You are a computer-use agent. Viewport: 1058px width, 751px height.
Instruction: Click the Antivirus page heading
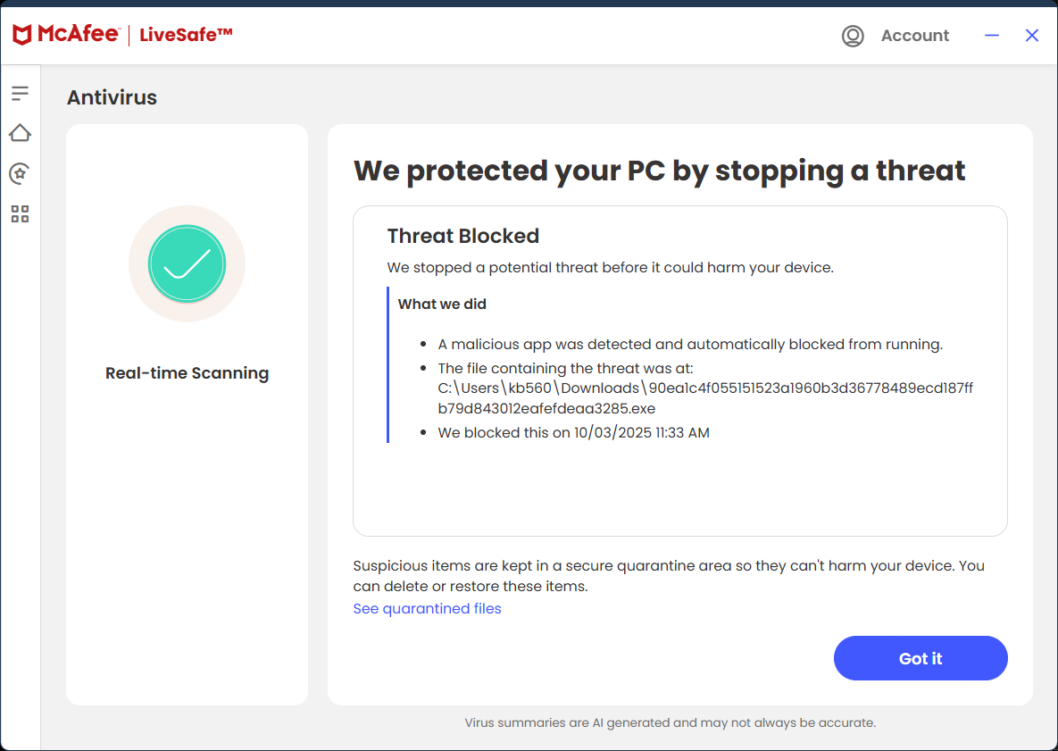(112, 98)
